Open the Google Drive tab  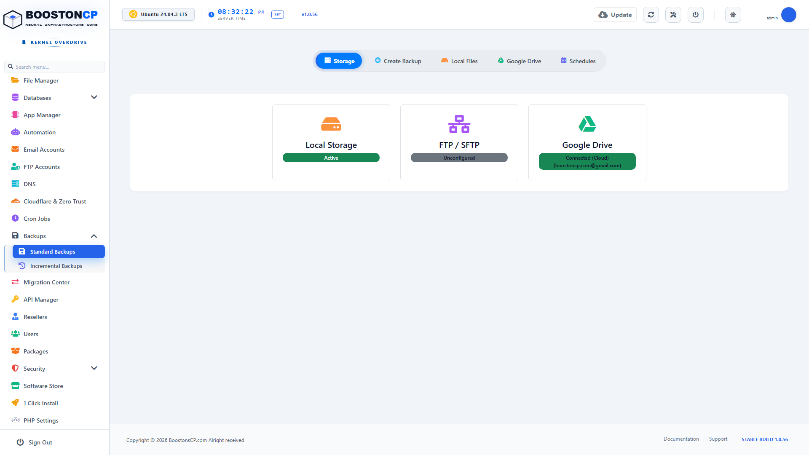(x=519, y=61)
